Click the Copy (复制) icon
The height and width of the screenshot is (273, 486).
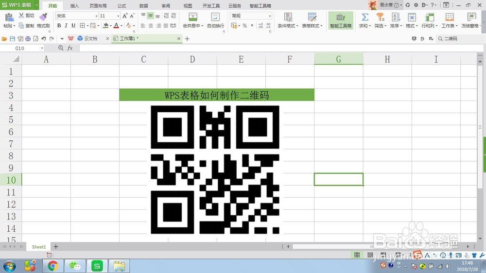pos(21,26)
